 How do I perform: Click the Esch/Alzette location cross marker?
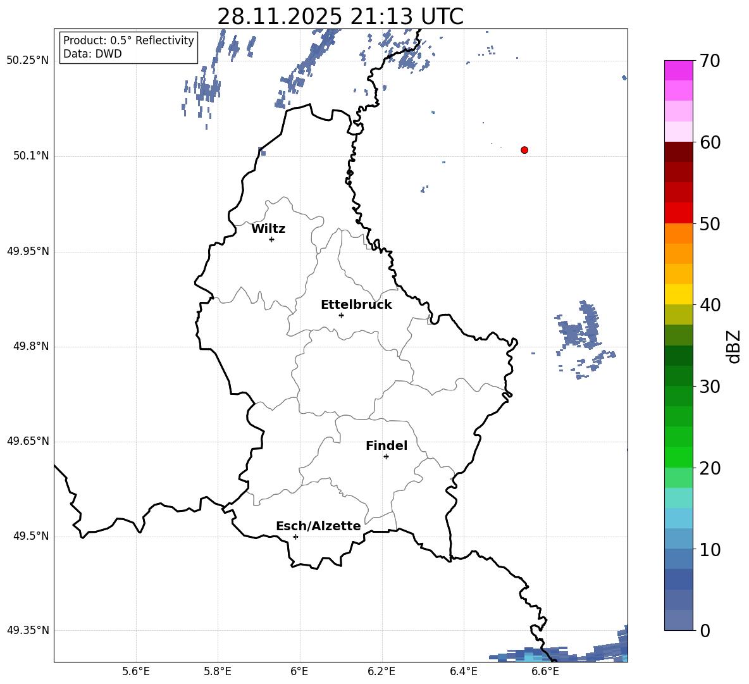pyautogui.click(x=295, y=537)
